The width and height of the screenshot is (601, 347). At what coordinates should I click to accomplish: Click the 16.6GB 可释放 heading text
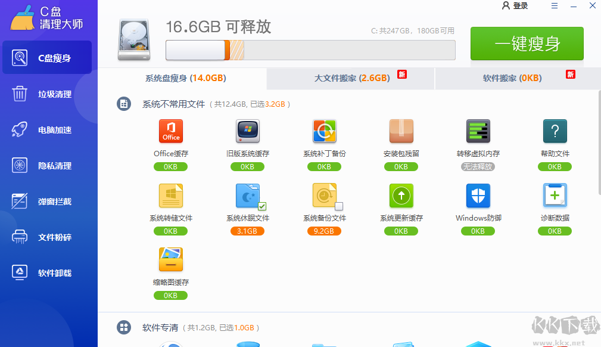click(x=219, y=27)
